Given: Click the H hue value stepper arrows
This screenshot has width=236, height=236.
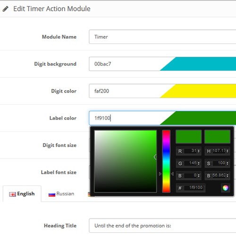Looking at the screenshot, I should point(228,151).
